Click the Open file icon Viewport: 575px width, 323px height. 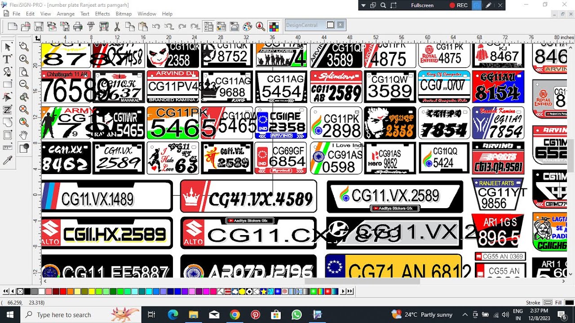click(26, 26)
